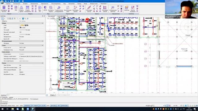Viewport: 198px width, 111px height.
Task: Open the Вес линий property dropdown
Action: 31,34
